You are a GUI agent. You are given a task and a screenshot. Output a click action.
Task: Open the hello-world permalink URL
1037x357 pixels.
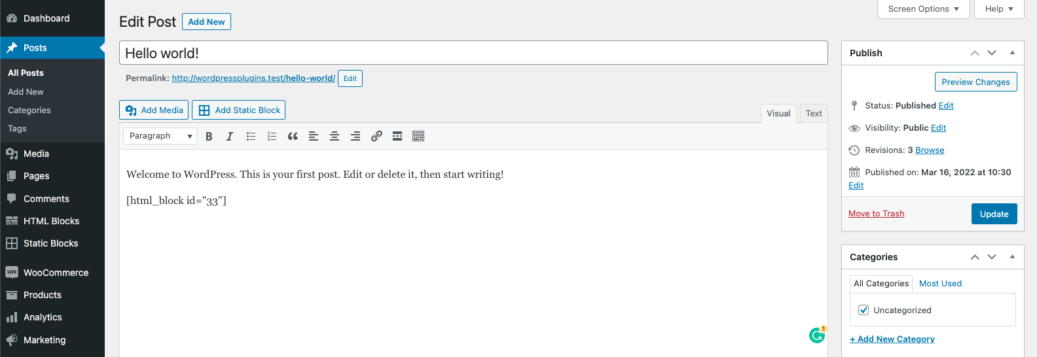click(x=253, y=78)
